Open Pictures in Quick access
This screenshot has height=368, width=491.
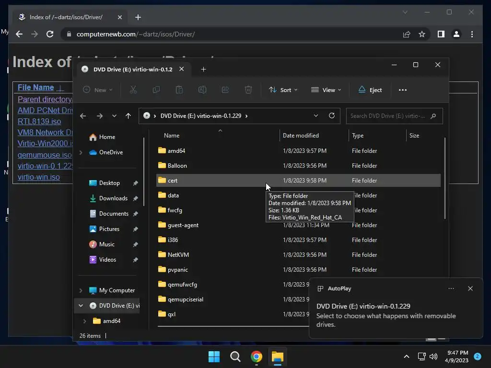click(109, 229)
